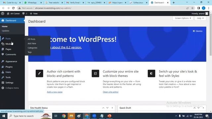
Task: Click Howdy, anand user profile
Action: (200, 14)
